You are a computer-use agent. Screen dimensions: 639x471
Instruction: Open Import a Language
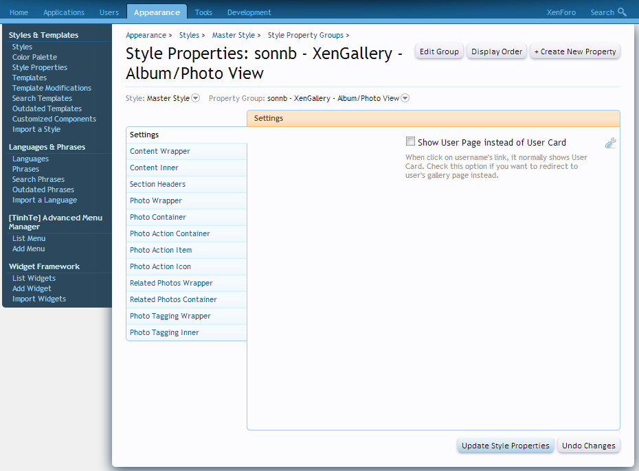tap(44, 199)
